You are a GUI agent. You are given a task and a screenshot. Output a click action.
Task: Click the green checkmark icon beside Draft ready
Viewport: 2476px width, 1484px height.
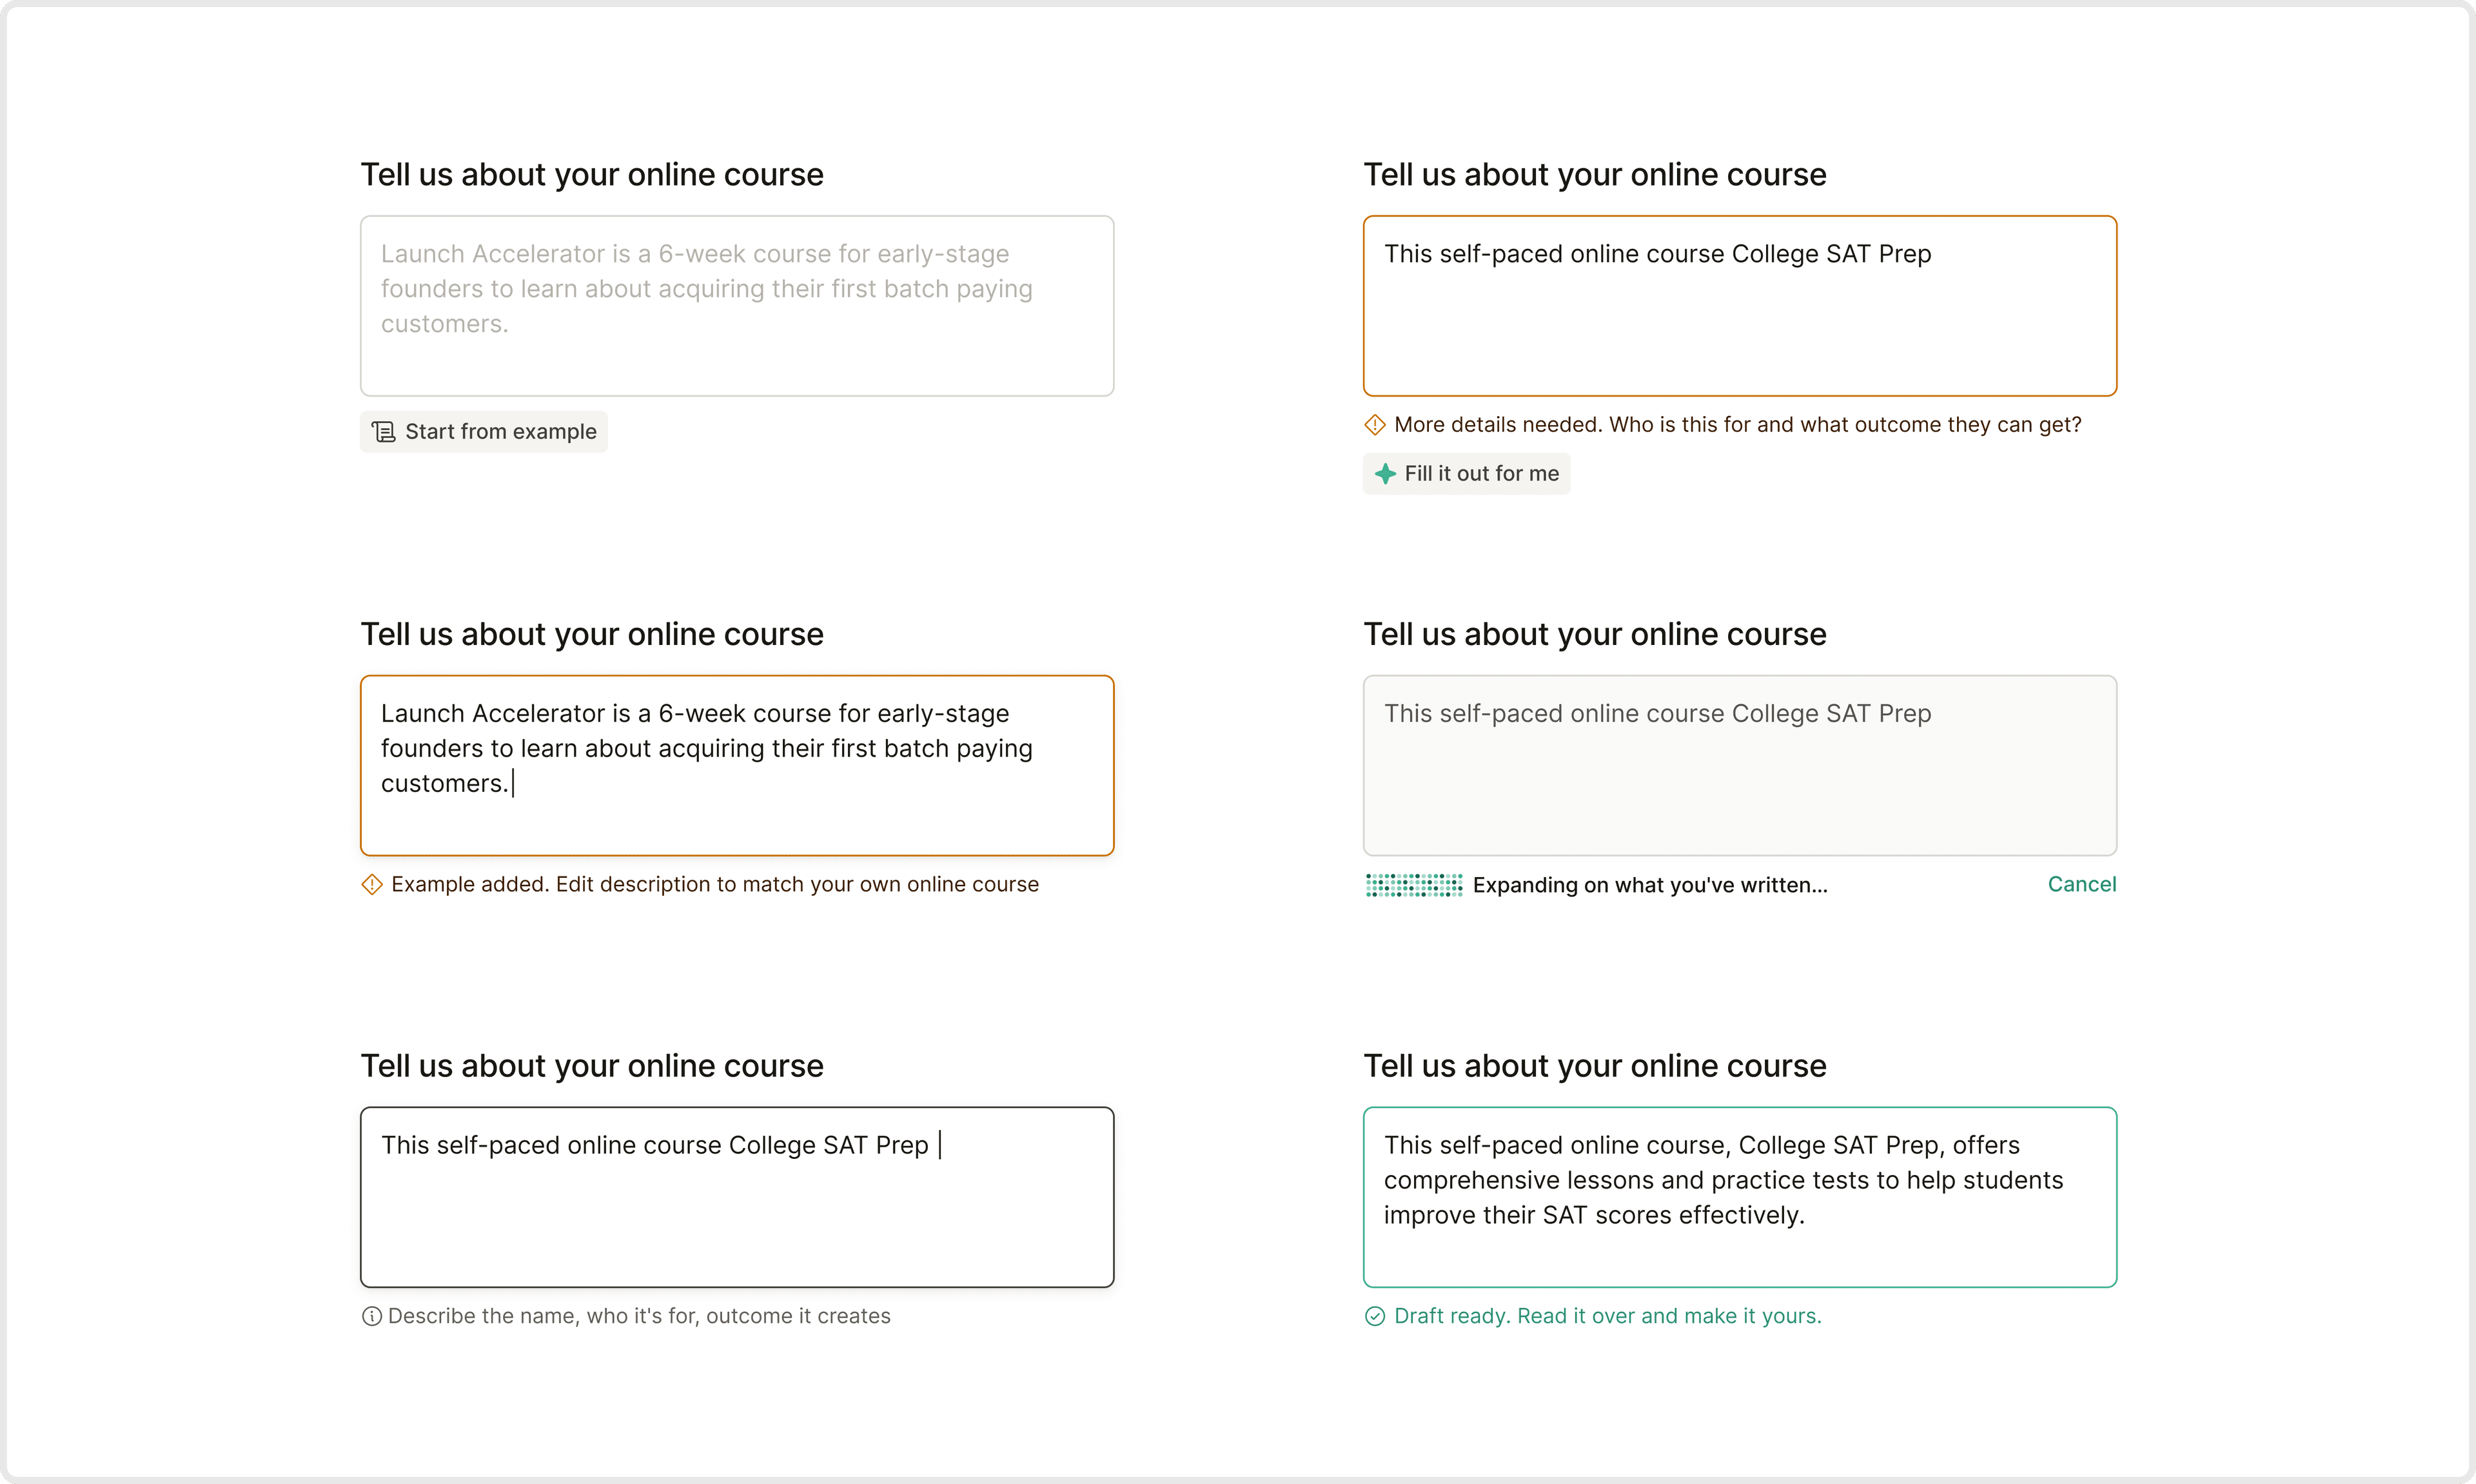pyautogui.click(x=1375, y=1317)
